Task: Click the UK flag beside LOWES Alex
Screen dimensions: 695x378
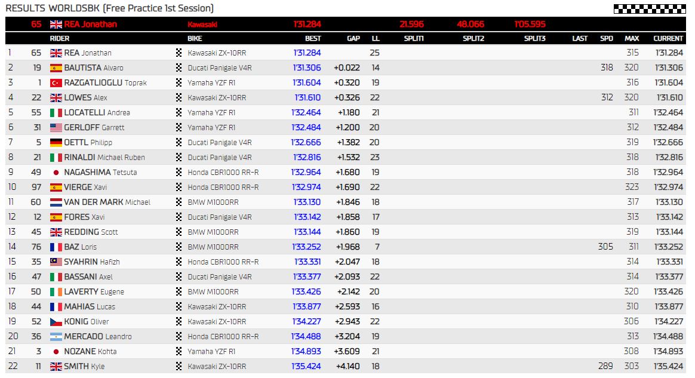Action: pyautogui.click(x=56, y=98)
